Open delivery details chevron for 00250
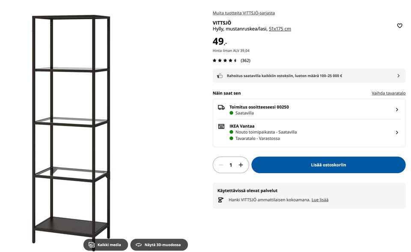The width and height of the screenshot is (411, 252). click(x=397, y=110)
